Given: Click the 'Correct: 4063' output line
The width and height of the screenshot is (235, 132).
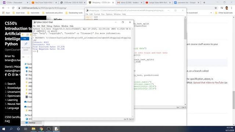Looking at the screenshot, I should pos(40,42).
